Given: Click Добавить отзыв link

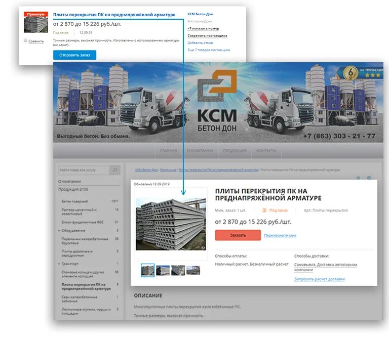Looking at the screenshot, I should pos(200,43).
